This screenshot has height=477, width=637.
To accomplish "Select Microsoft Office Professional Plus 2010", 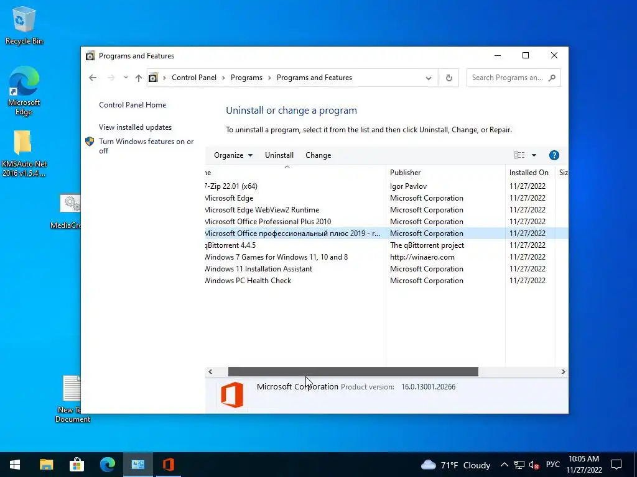I will pos(387,222).
